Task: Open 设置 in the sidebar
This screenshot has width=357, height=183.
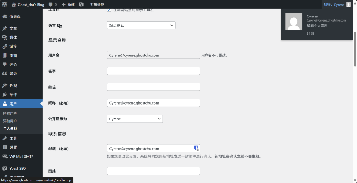Action: [x=21, y=147]
